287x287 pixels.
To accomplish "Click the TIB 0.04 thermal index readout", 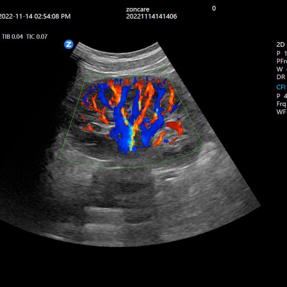I will 12,36.
